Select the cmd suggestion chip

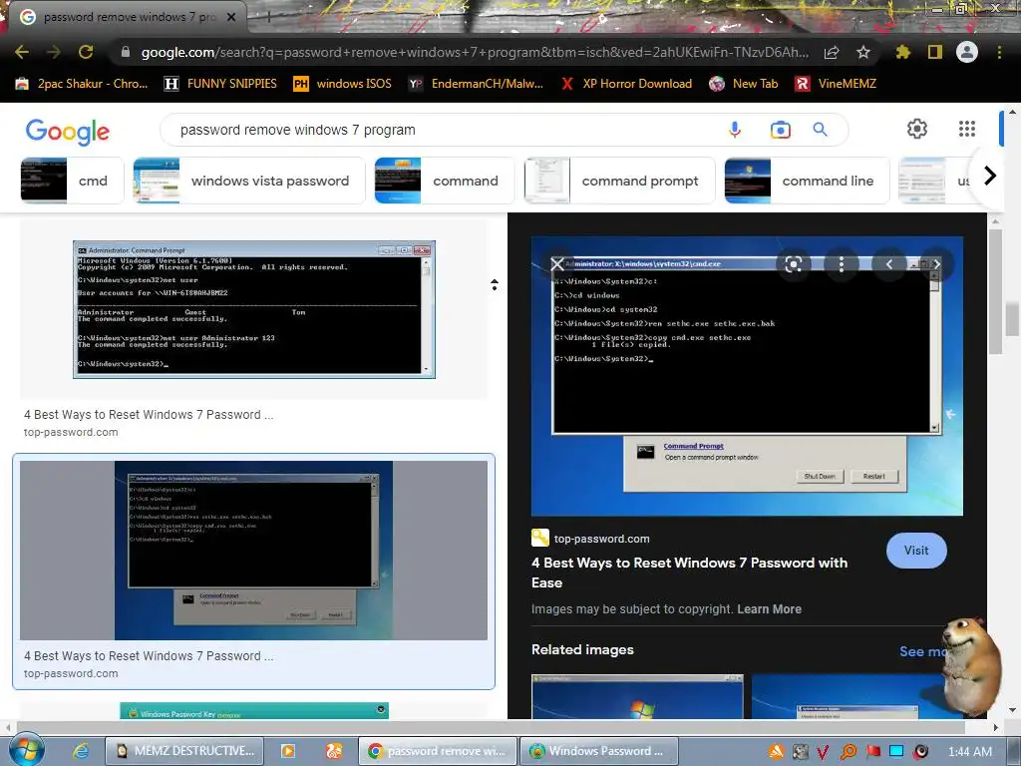tap(72, 181)
